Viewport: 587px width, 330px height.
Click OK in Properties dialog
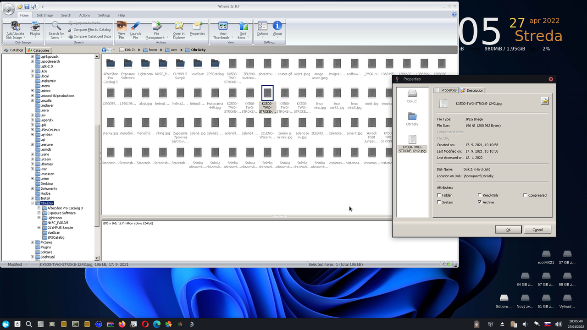(508, 230)
